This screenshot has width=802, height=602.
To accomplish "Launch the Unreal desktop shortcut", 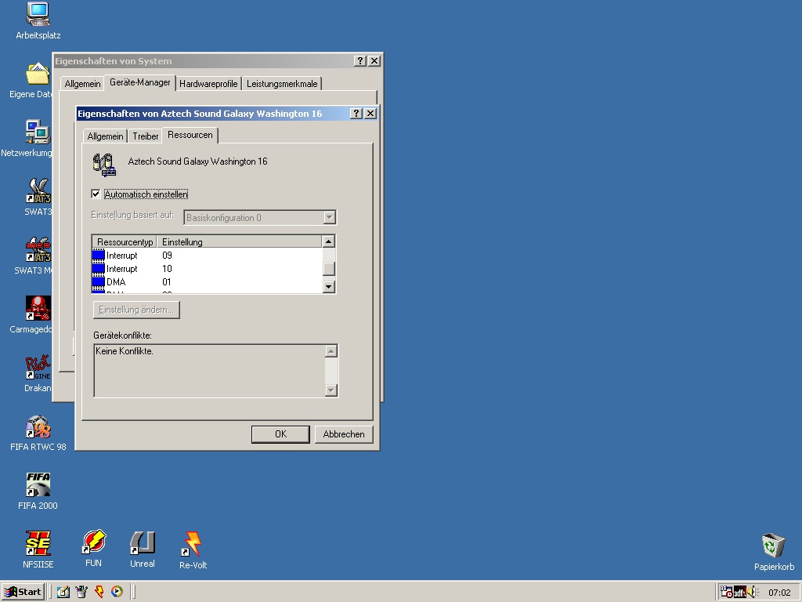I will 142,543.
